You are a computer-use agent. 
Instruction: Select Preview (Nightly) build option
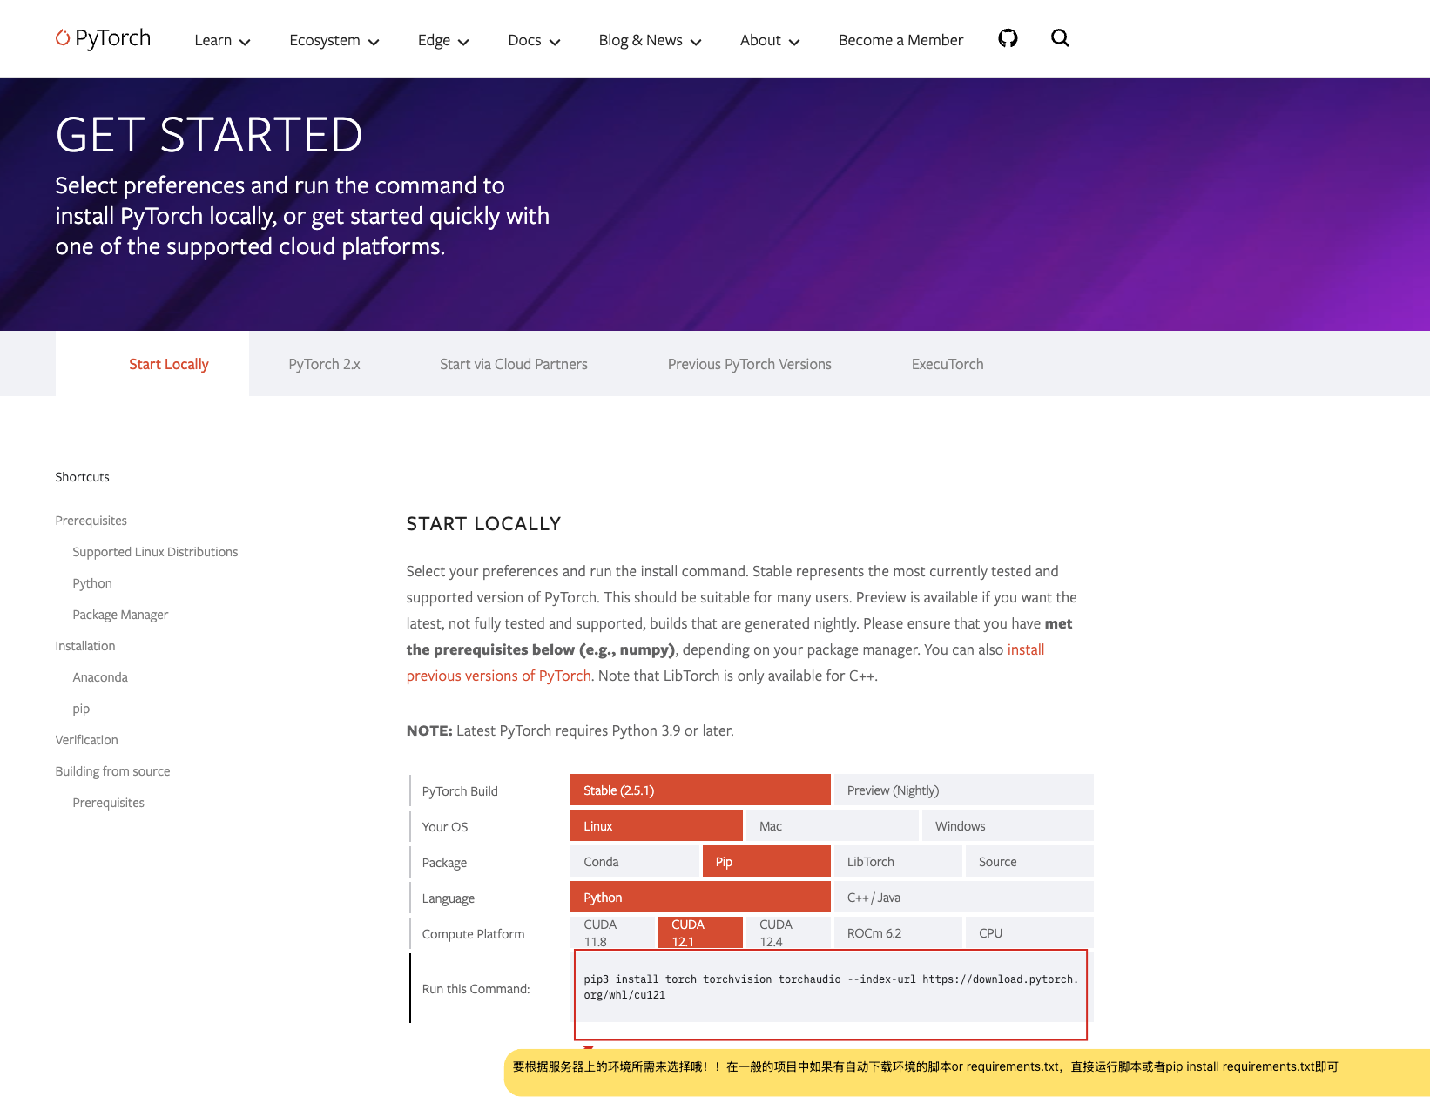[x=964, y=790]
